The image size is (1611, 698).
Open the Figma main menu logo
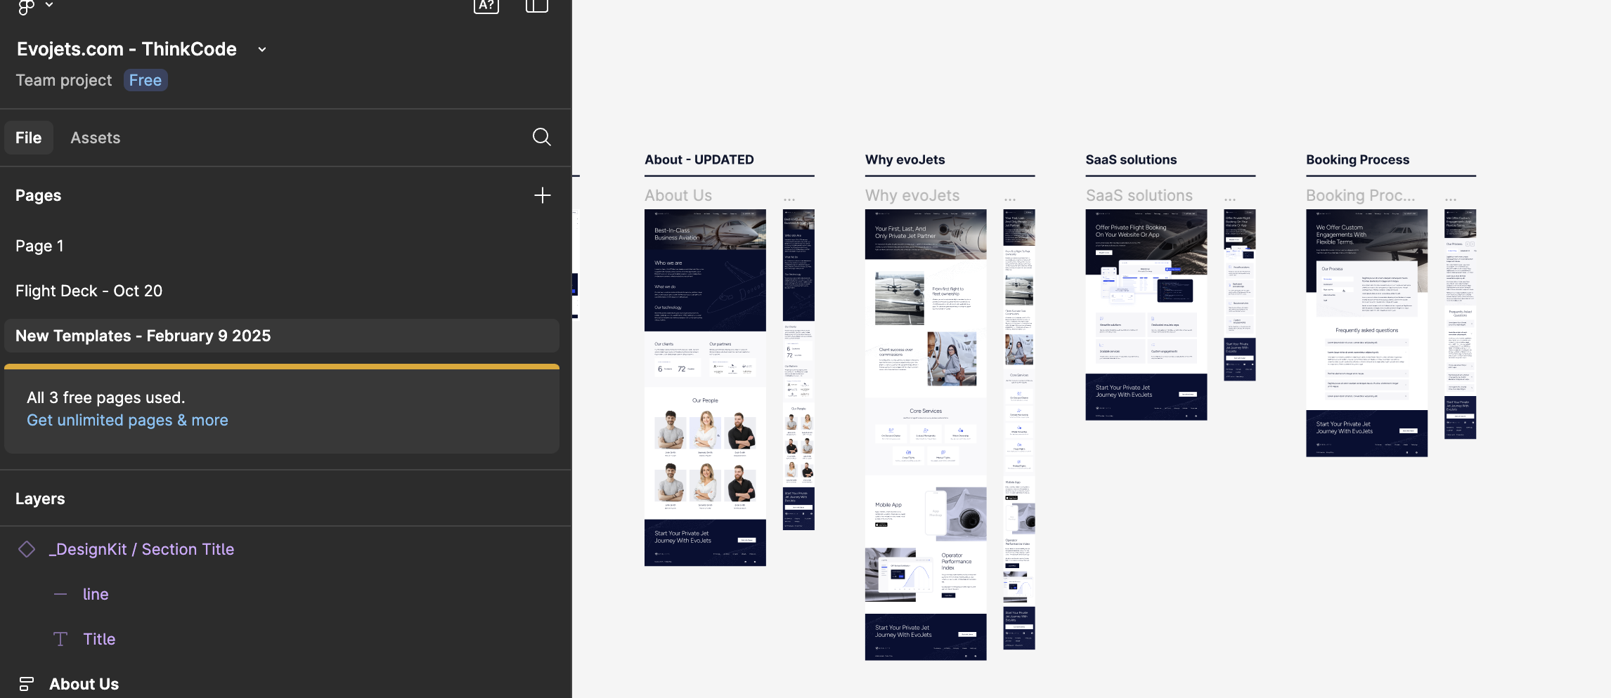(26, 6)
